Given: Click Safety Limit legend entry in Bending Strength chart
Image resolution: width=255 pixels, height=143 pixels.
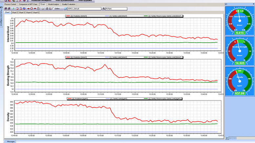Looking at the screenshot, I should point(116,57).
